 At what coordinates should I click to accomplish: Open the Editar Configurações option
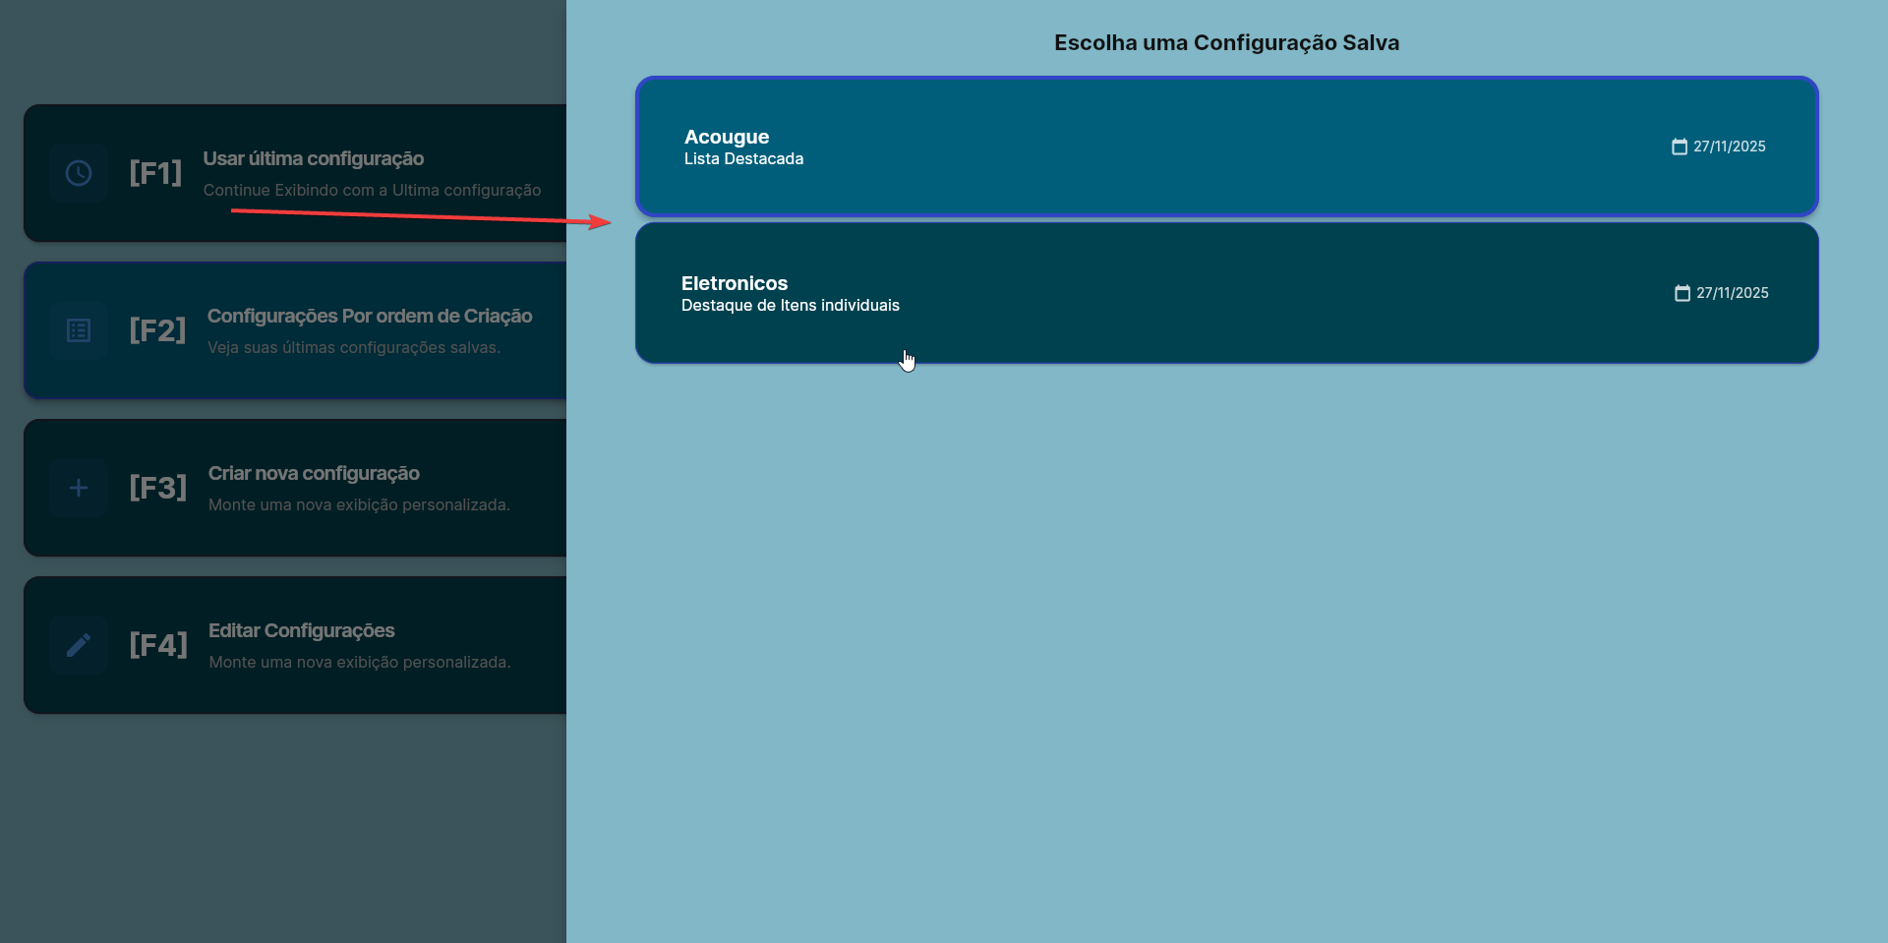301,631
